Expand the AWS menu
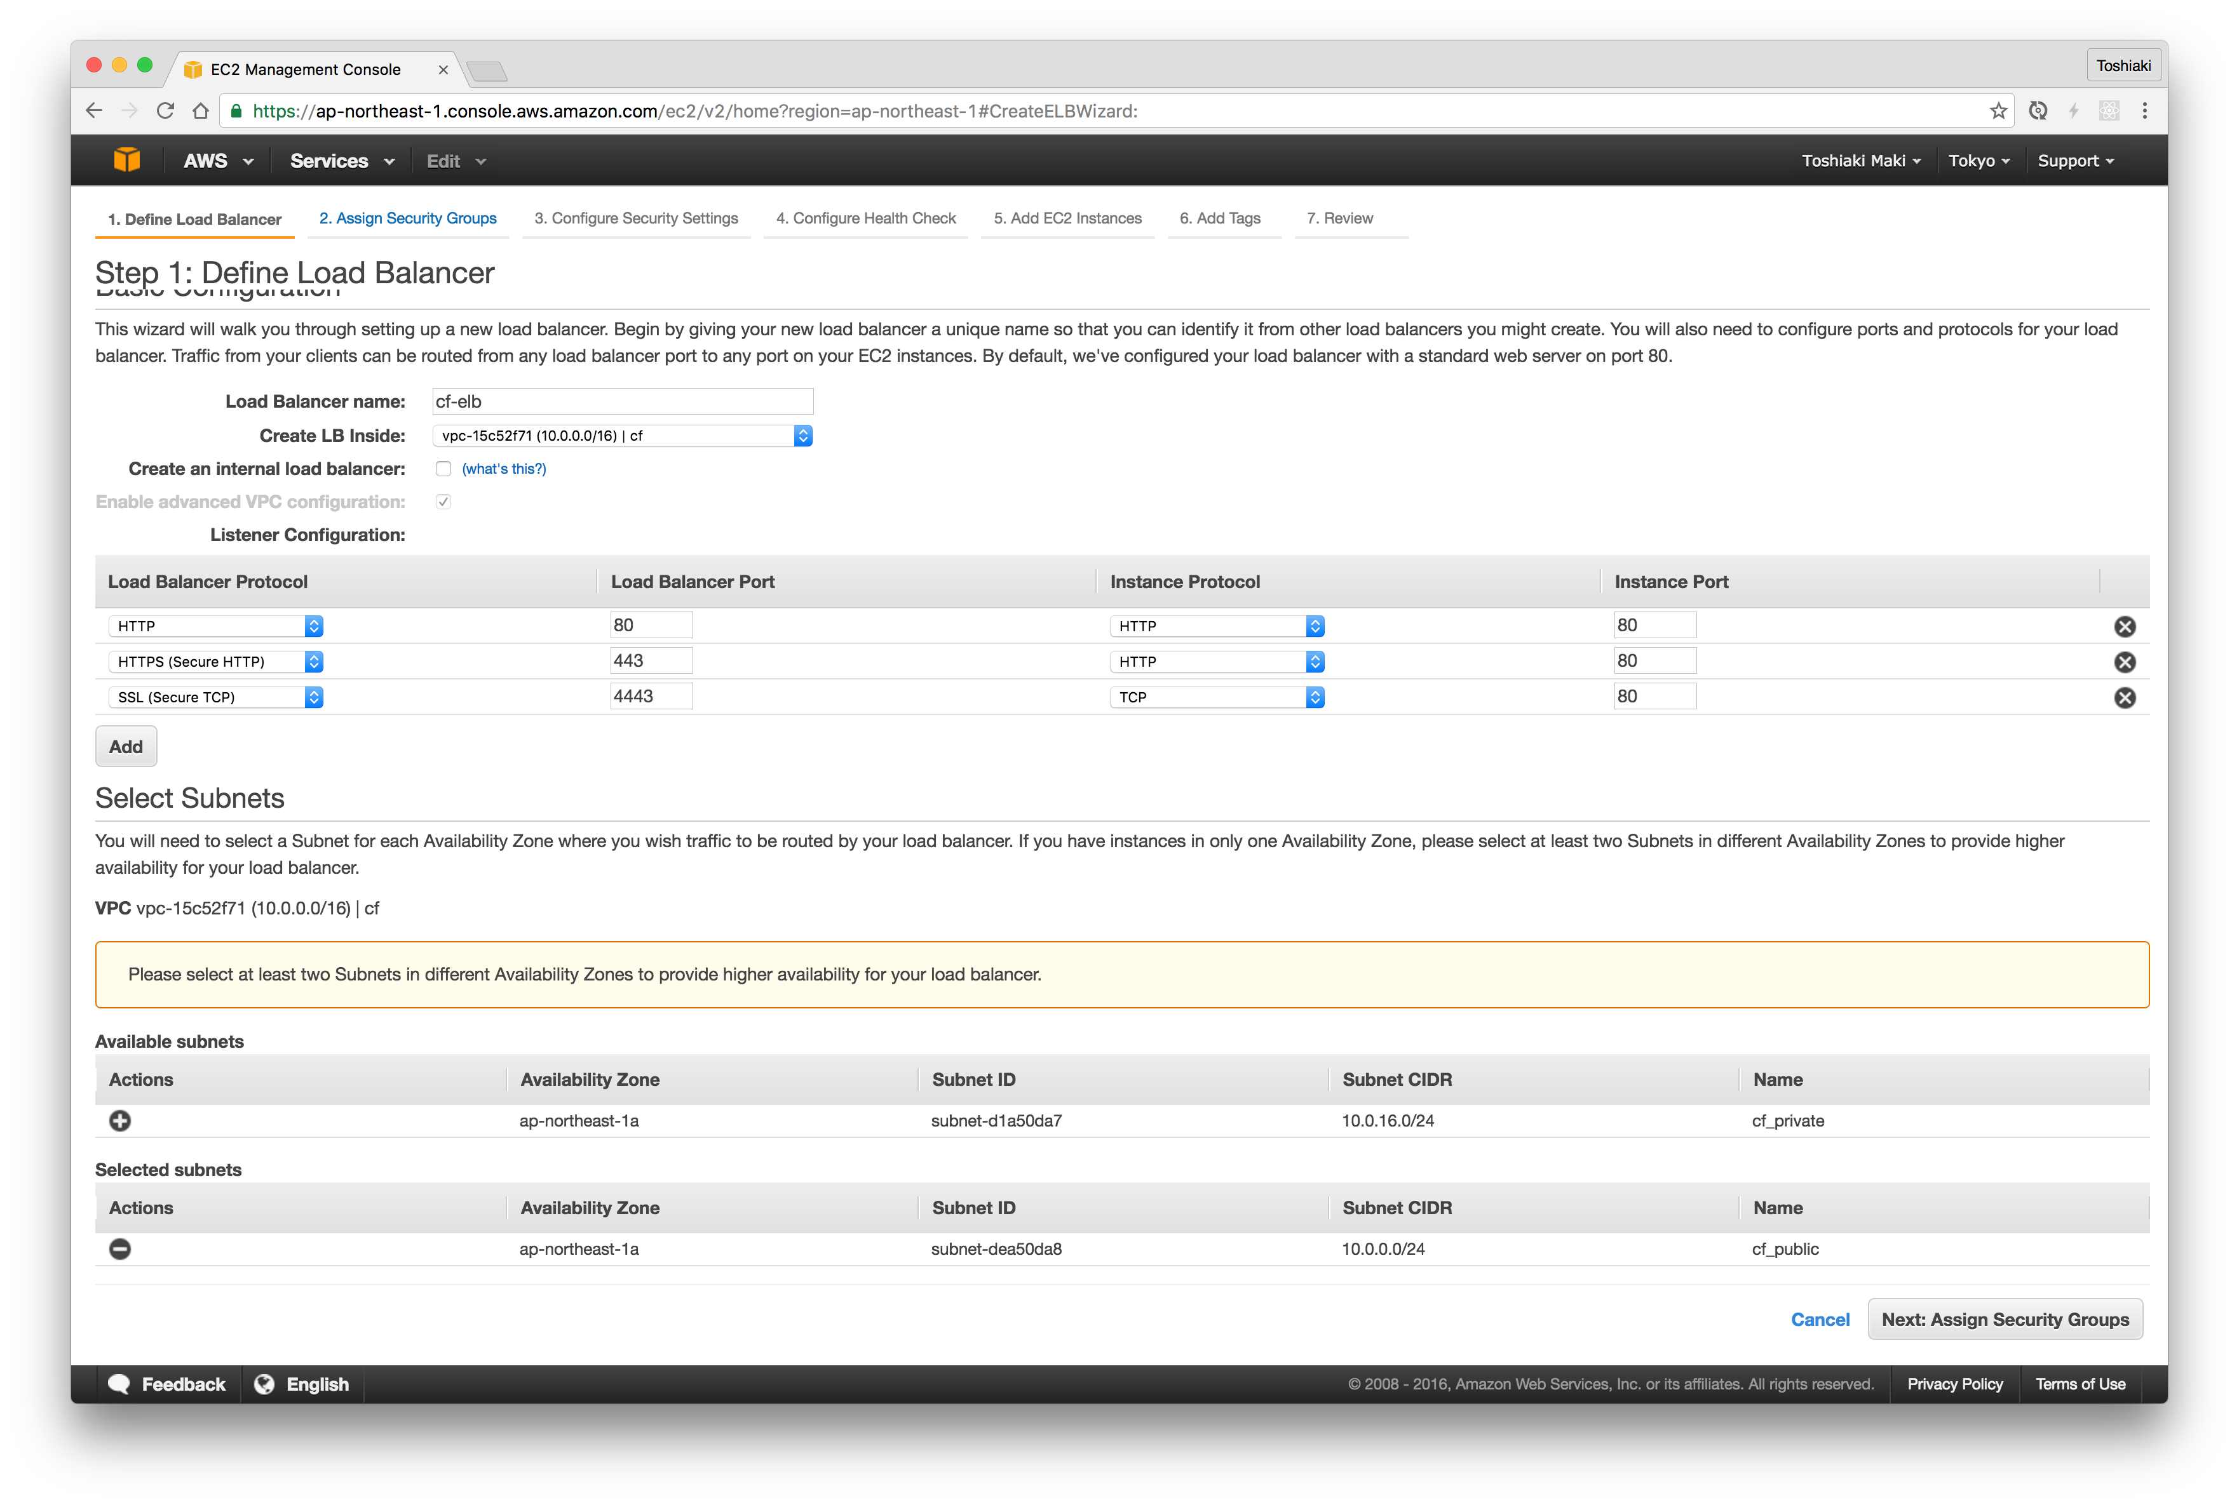Image resolution: width=2239 pixels, height=1505 pixels. (218, 160)
